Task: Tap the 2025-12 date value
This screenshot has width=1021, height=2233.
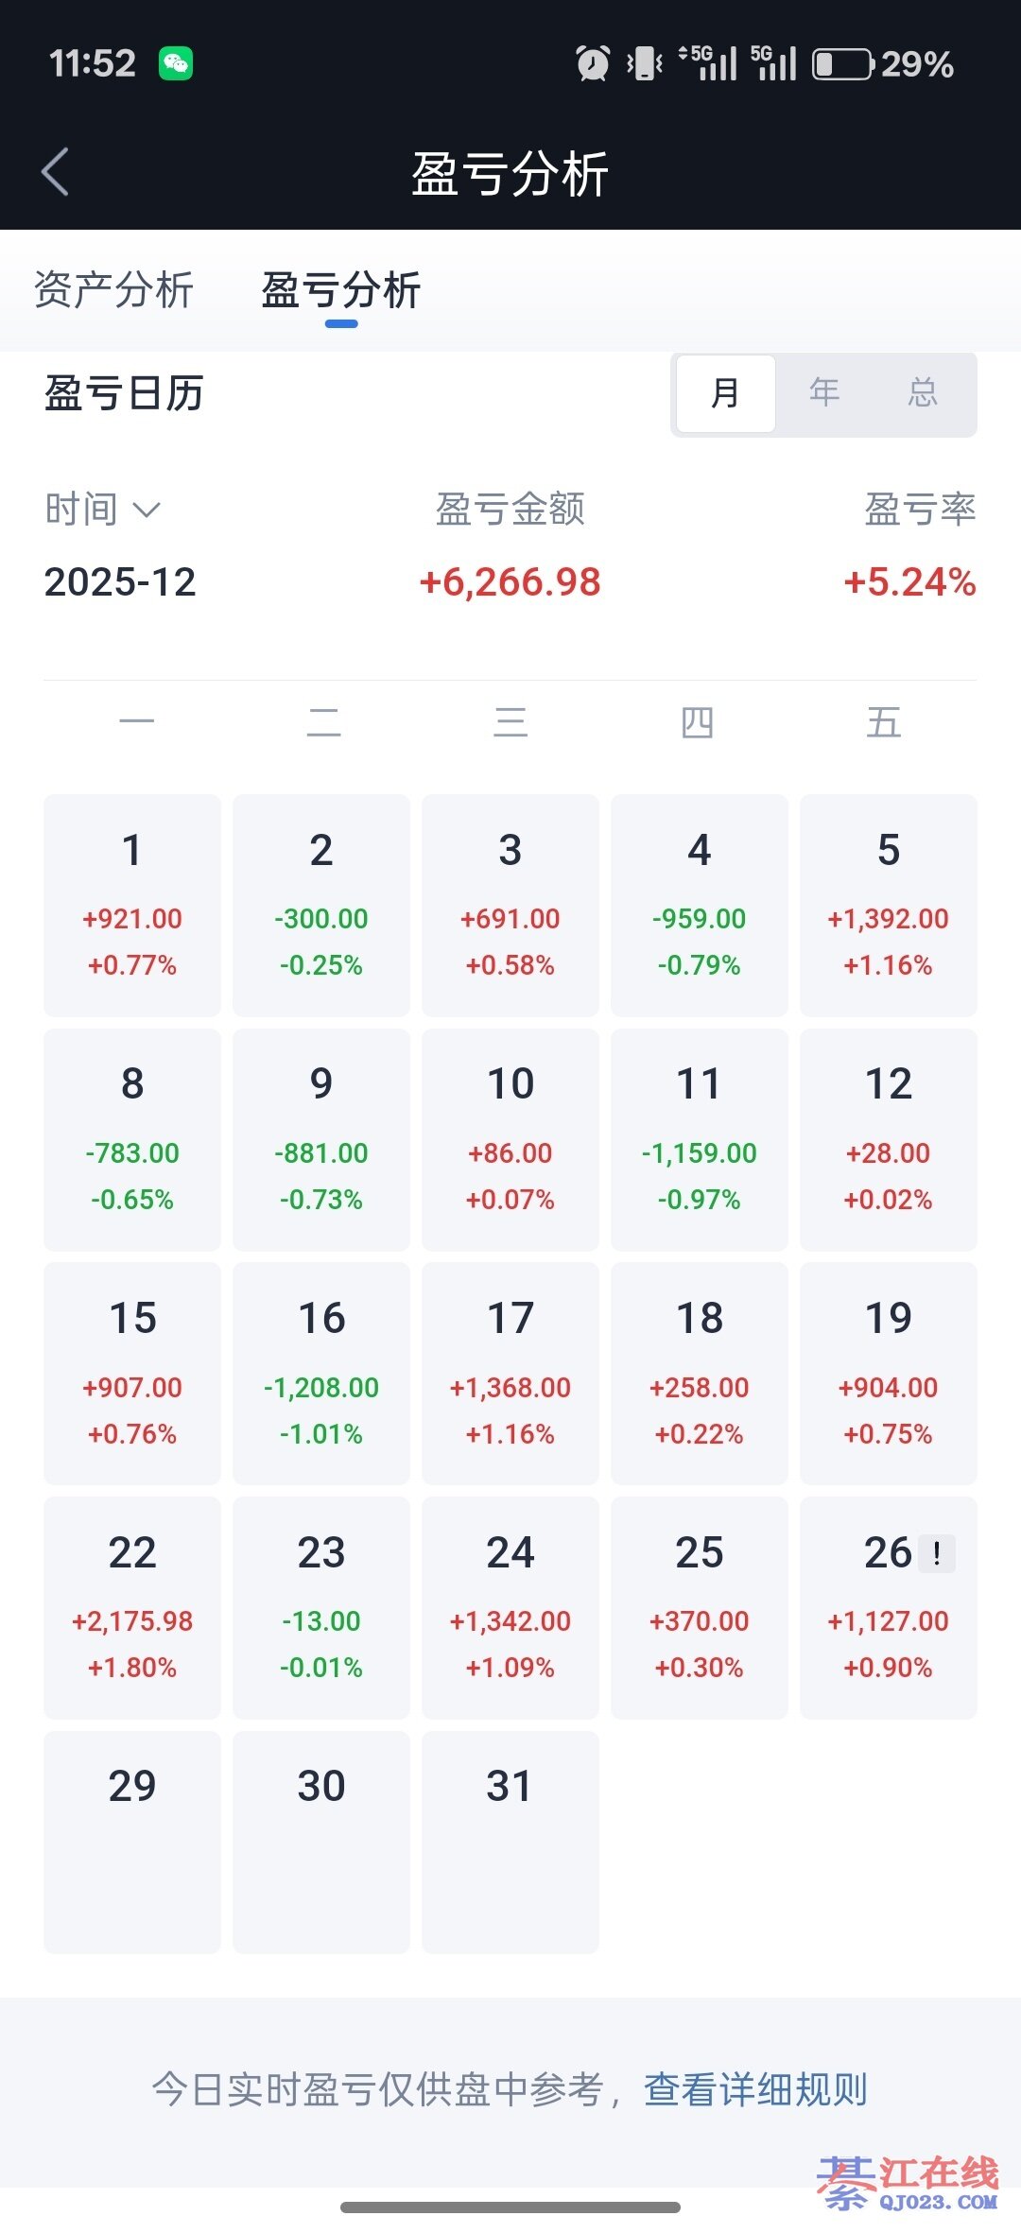Action: [x=120, y=582]
